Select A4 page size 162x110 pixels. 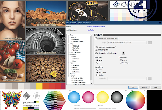pos(97,63)
